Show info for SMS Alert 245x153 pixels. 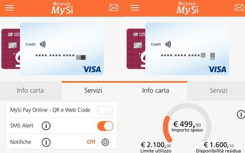(46, 126)
